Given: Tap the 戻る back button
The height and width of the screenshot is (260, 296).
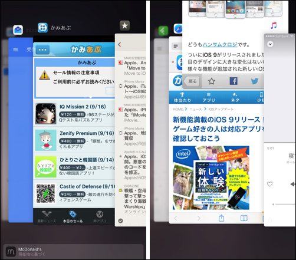Looking at the screenshot, I should (191, 81).
